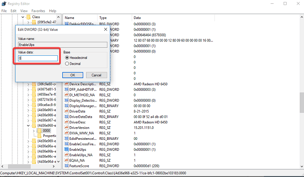Open the View menu
This screenshot has height=177, width=304.
[x=24, y=11]
